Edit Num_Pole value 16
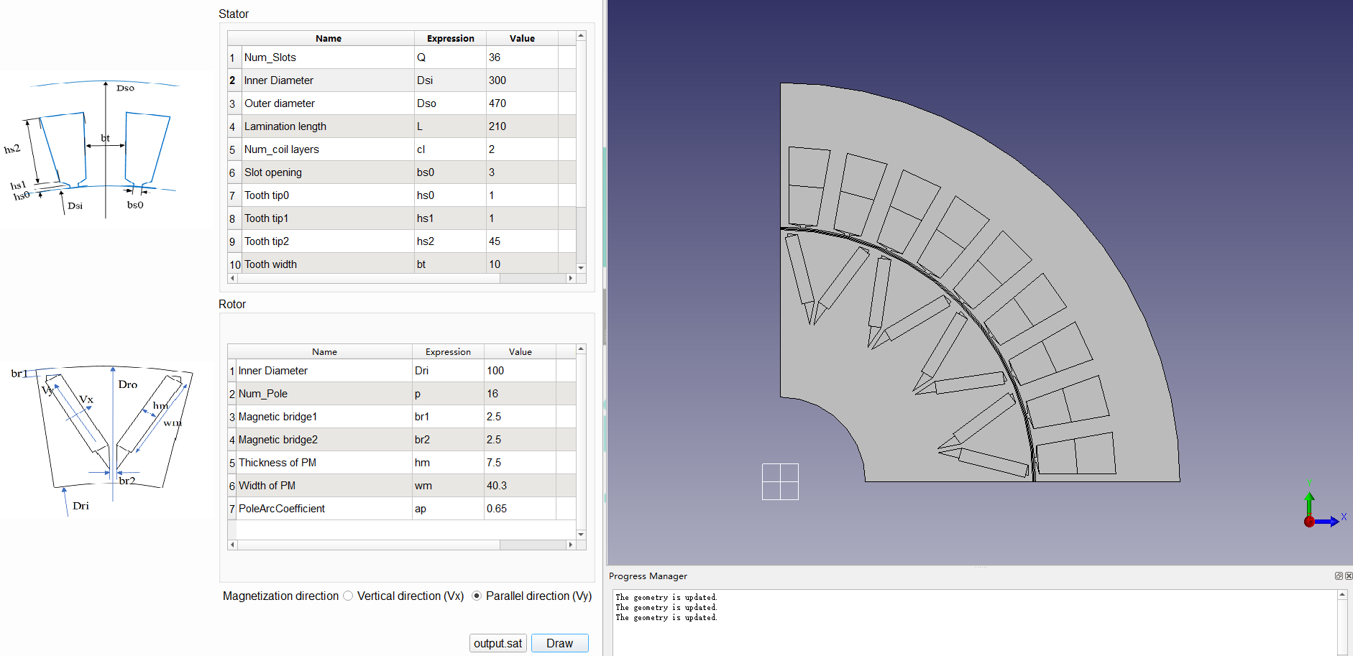 (x=520, y=394)
